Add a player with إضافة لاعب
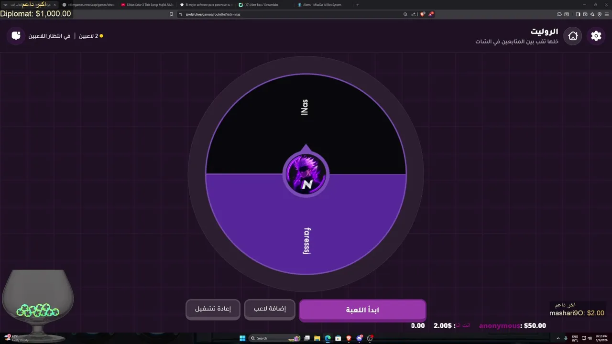 click(x=270, y=309)
